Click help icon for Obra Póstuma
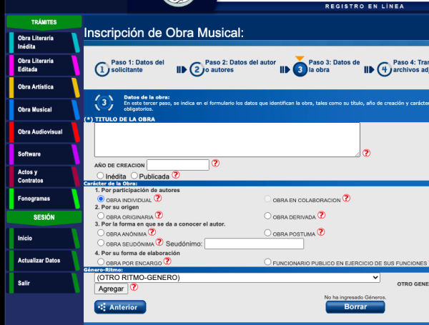429x325 pixels. coord(320,232)
